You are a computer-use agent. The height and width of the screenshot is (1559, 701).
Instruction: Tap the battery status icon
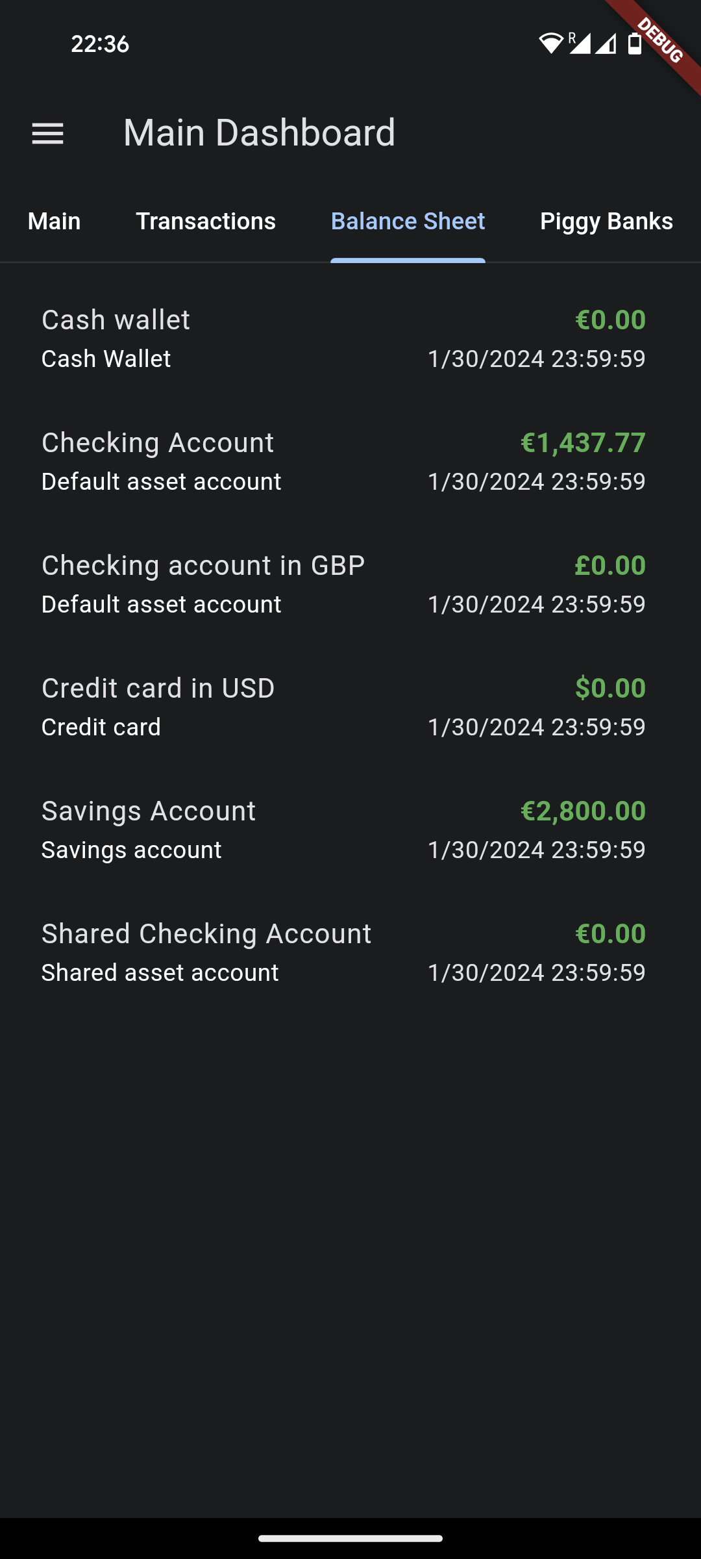click(635, 44)
